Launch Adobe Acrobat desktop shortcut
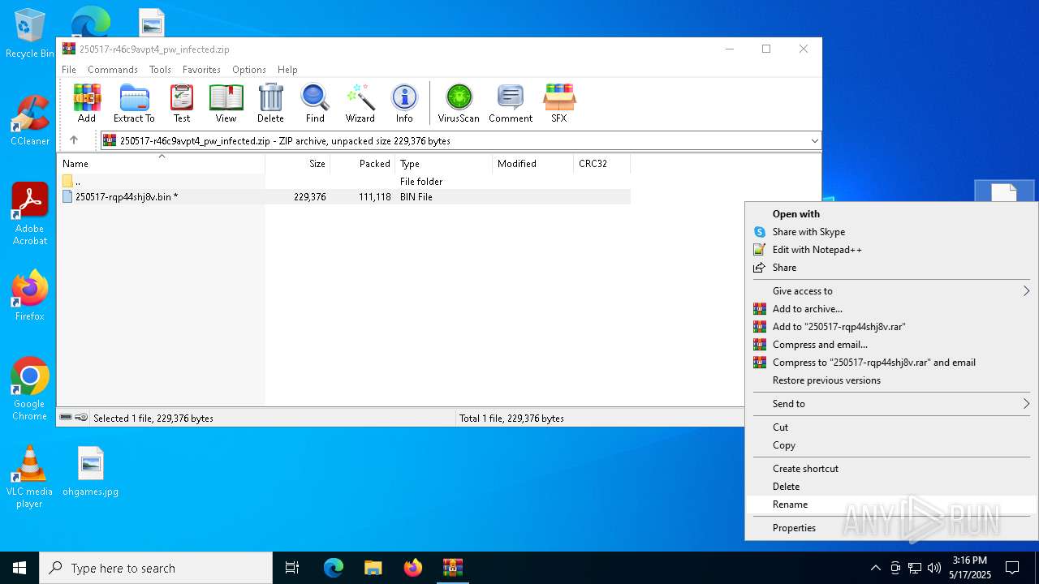 pos(30,214)
